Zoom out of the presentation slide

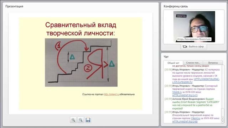81,120
